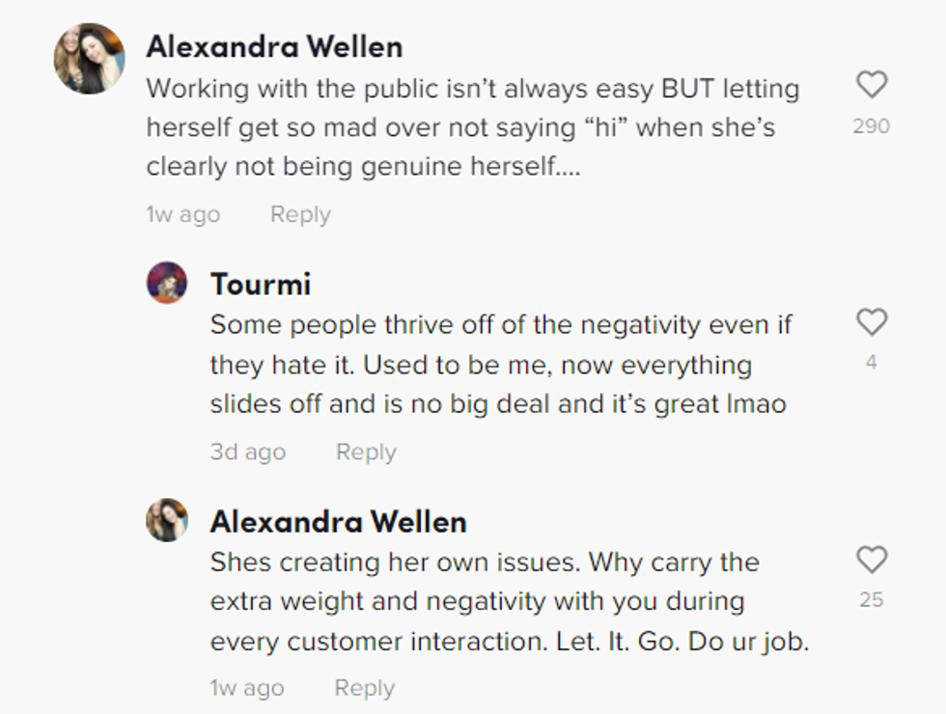This screenshot has height=714, width=946.
Task: Click the "1w ago" timestamp on top comment
Action: pyautogui.click(x=183, y=214)
